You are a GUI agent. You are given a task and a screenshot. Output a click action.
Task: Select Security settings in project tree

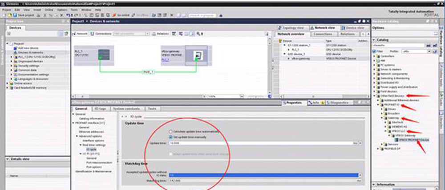(29, 66)
